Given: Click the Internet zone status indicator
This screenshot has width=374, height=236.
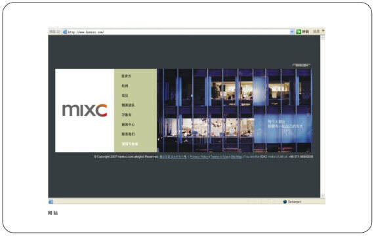Looking at the screenshot, I should 292,202.
